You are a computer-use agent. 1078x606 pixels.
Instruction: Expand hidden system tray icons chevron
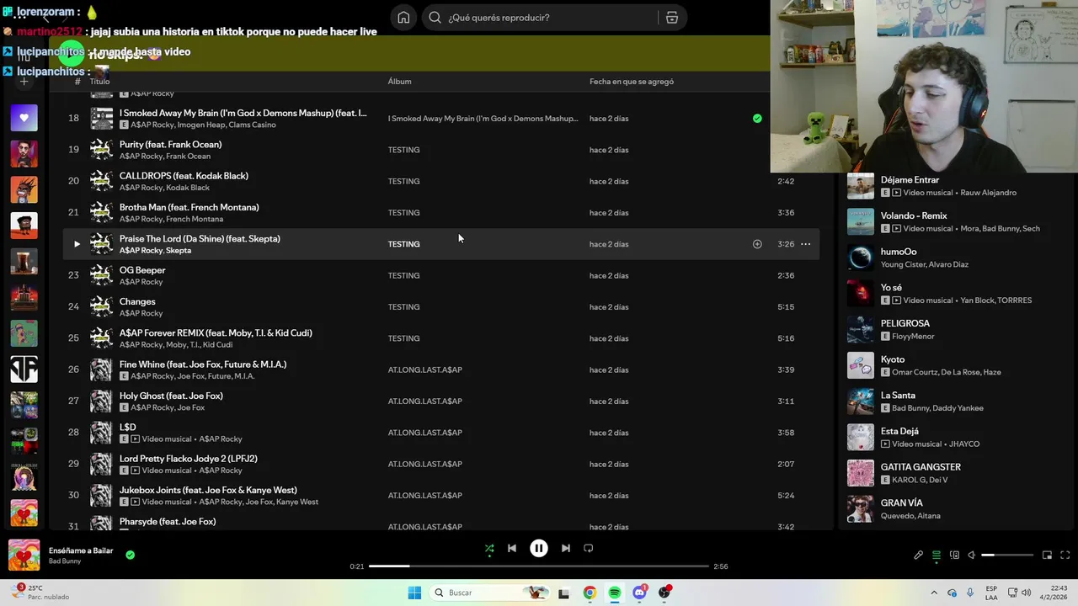[933, 593]
